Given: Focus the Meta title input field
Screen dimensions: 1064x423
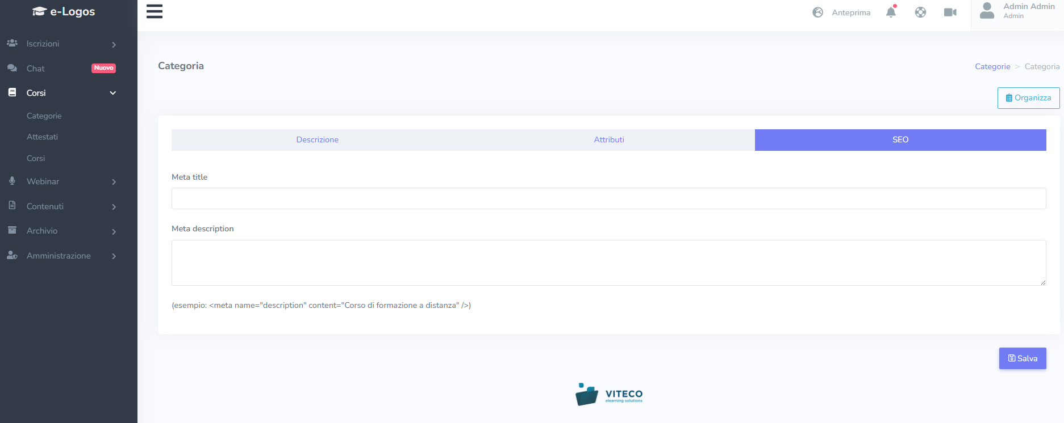Looking at the screenshot, I should (x=608, y=198).
